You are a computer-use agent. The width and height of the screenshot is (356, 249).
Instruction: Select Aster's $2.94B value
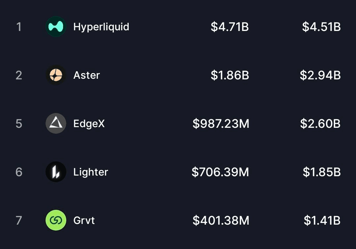[x=320, y=75]
